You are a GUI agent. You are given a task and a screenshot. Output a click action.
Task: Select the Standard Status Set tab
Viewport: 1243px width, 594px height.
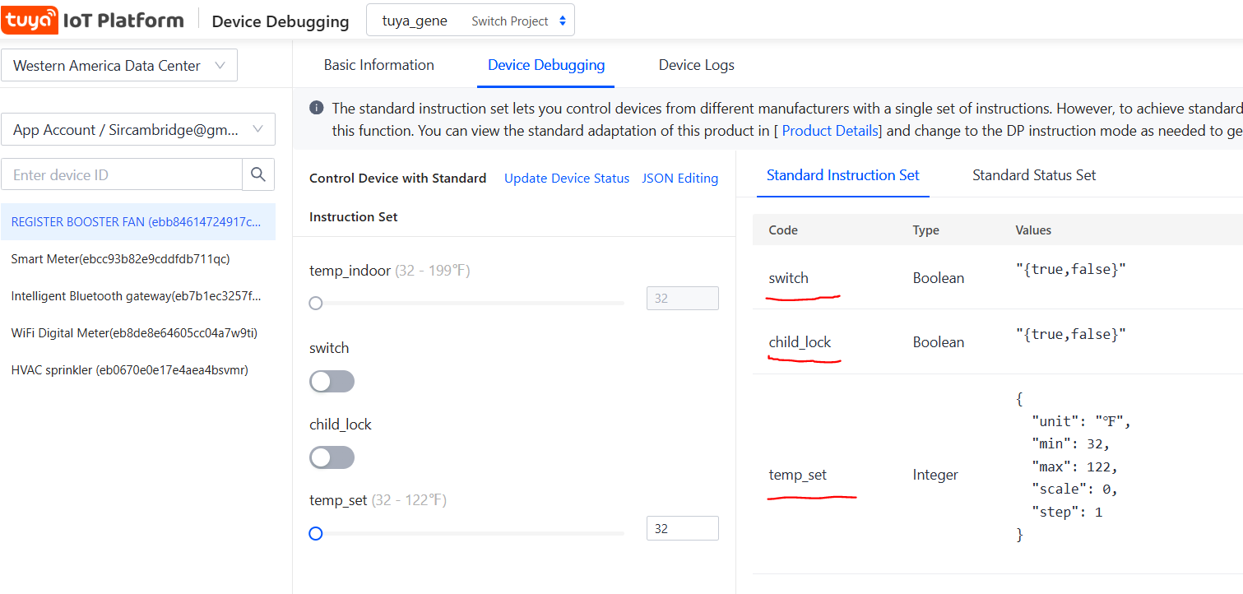coord(1033,175)
